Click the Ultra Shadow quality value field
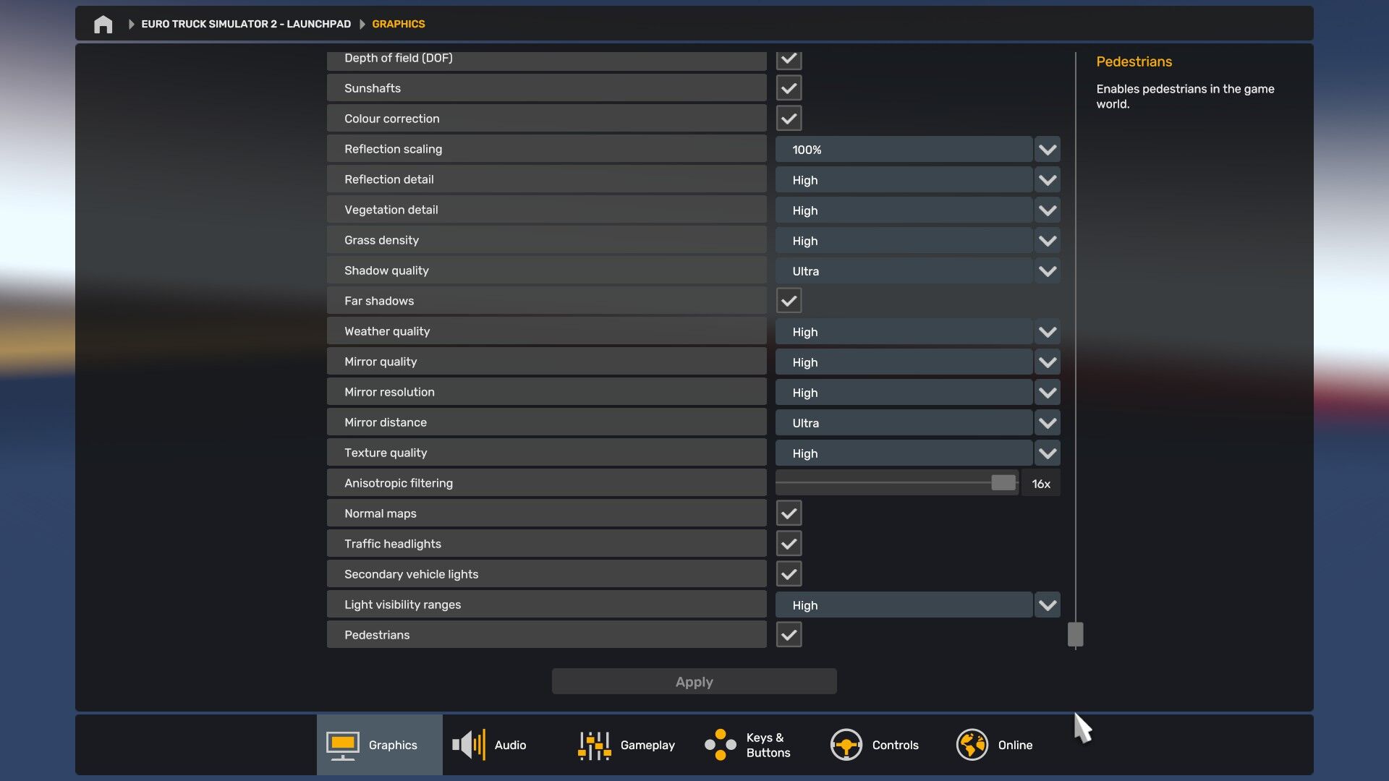Screen dimensions: 1389x781 904,271
